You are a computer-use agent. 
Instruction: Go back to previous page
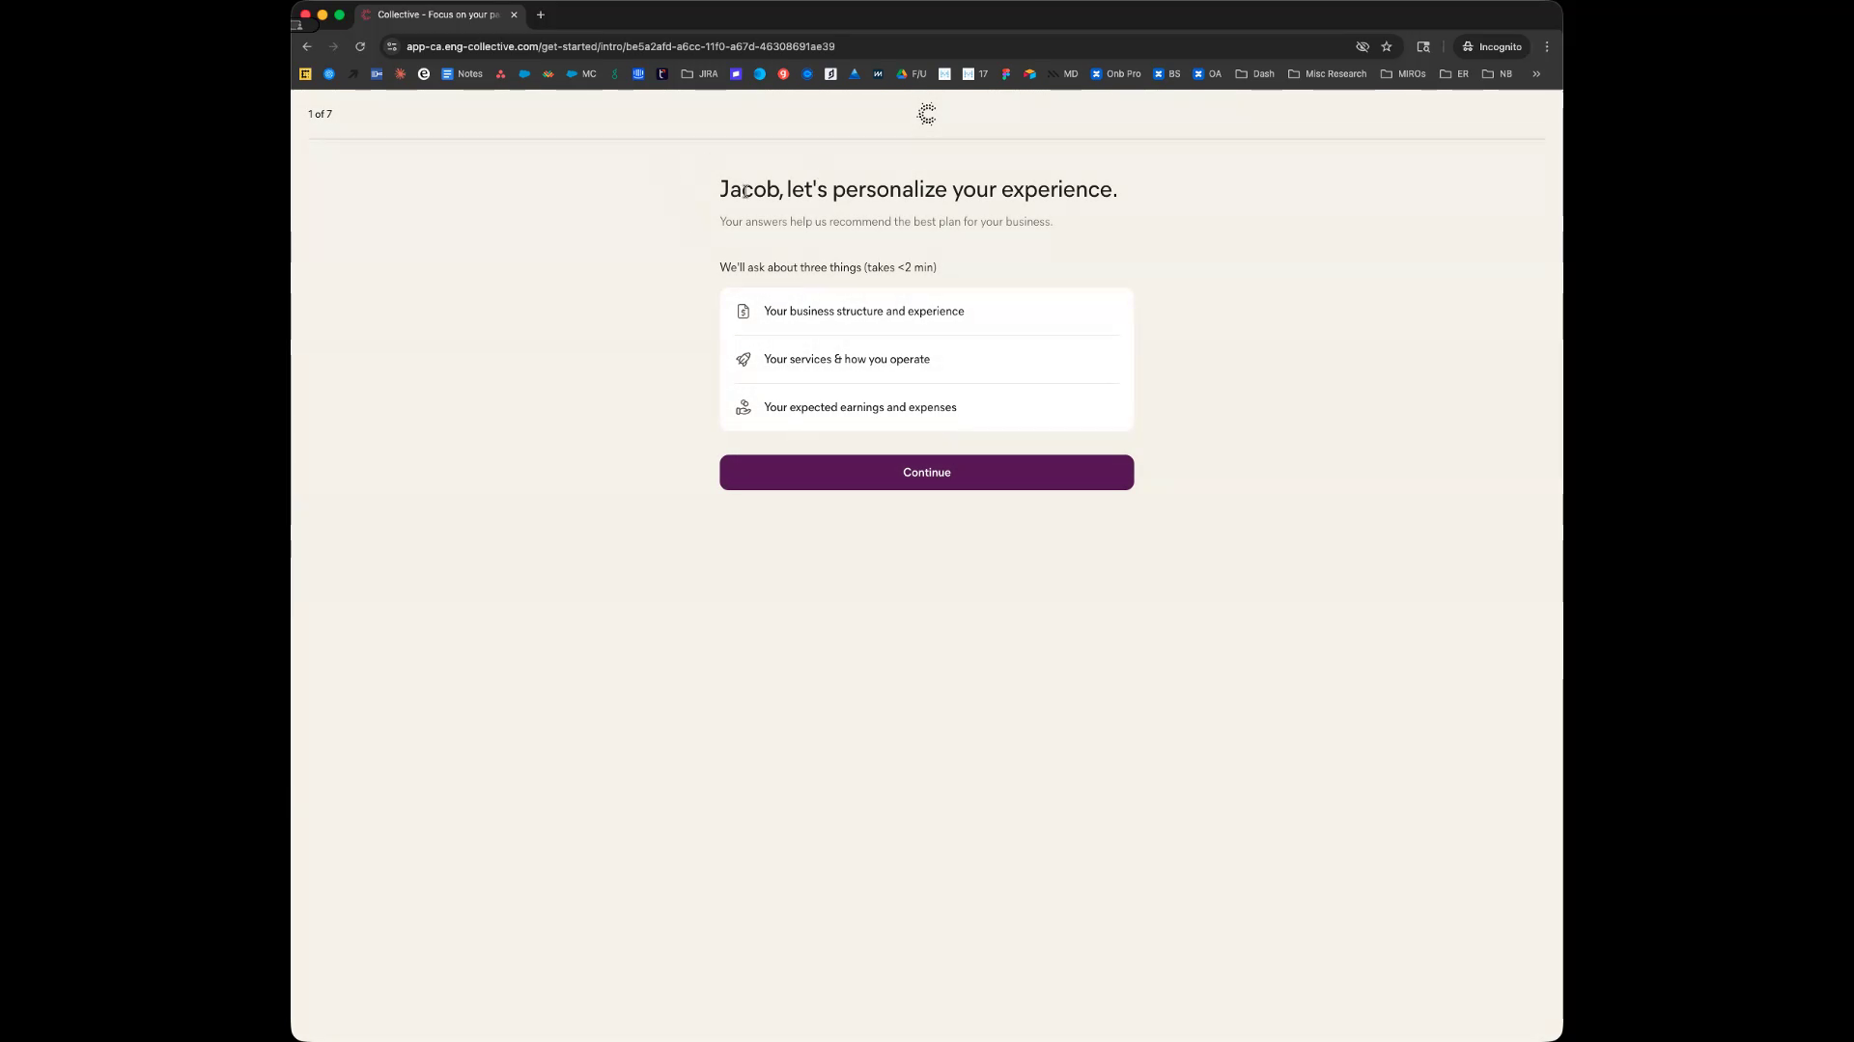(307, 46)
